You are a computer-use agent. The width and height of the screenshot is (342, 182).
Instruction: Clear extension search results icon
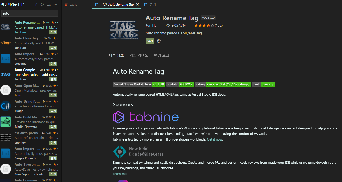[49, 4]
